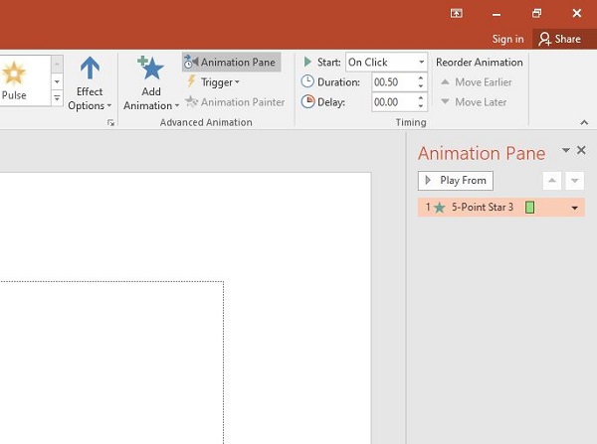Open the 5-Point Star 3 entry dropdown arrow
This screenshot has height=444, width=597.
coord(574,208)
